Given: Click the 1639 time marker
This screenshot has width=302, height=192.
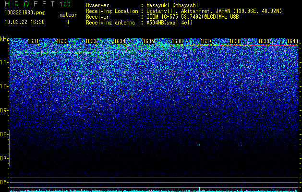Looking at the screenshot, I should coord(264,41).
